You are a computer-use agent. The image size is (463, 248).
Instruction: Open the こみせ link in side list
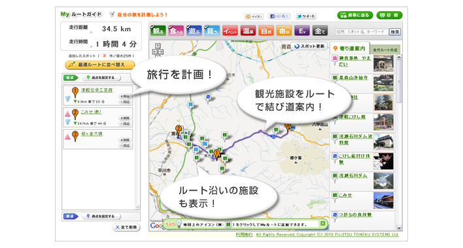click(x=345, y=195)
